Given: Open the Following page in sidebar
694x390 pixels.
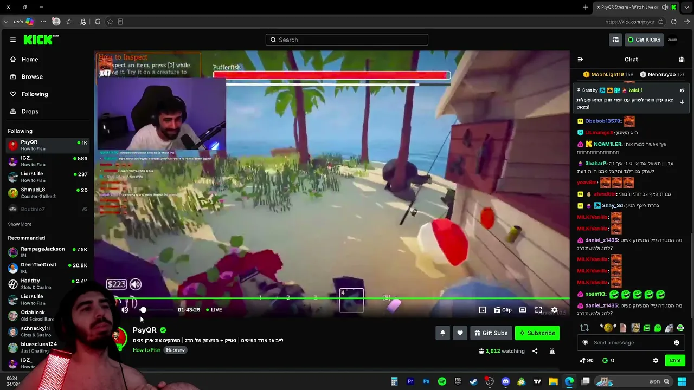Looking at the screenshot, I should click(35, 94).
